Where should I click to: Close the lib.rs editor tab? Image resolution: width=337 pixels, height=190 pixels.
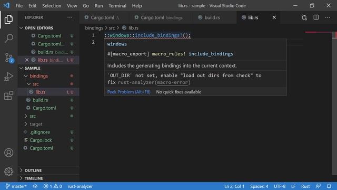click(274, 17)
